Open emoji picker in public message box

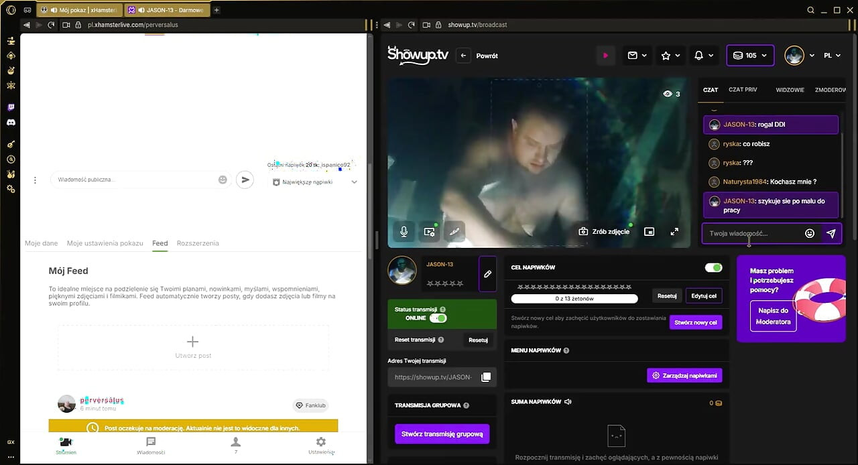[223, 180]
